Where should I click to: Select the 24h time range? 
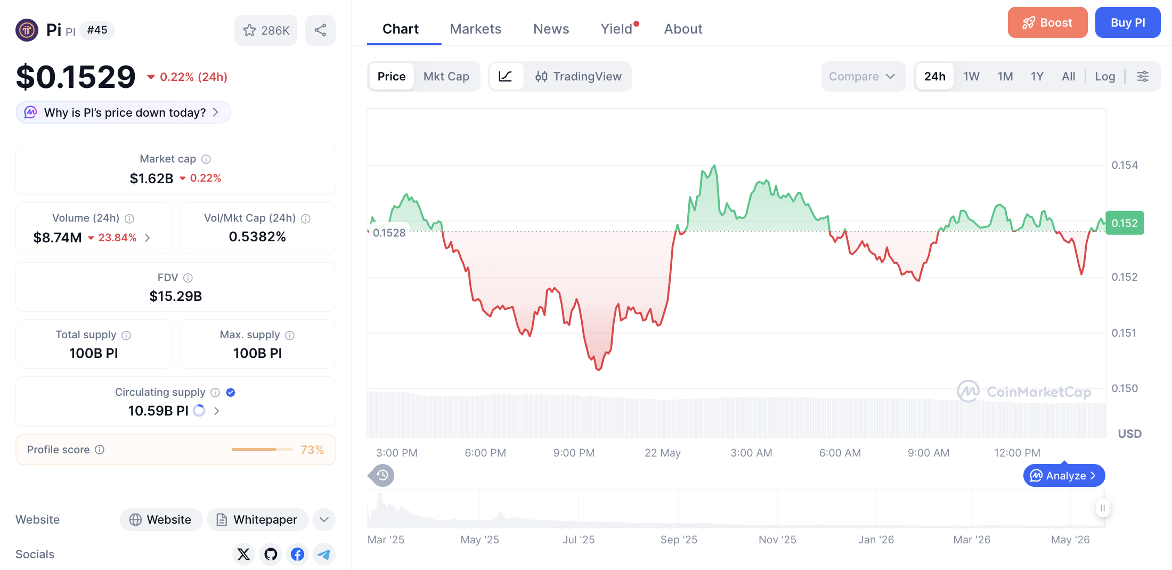tap(935, 77)
